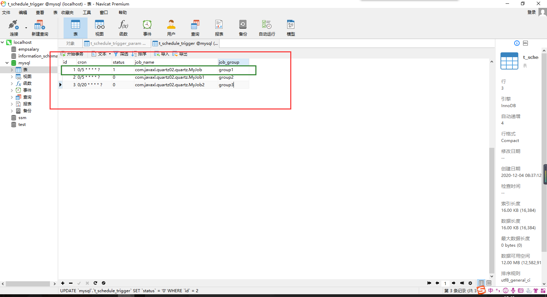
Task: Click the Export (导出) button
Action: coord(180,54)
